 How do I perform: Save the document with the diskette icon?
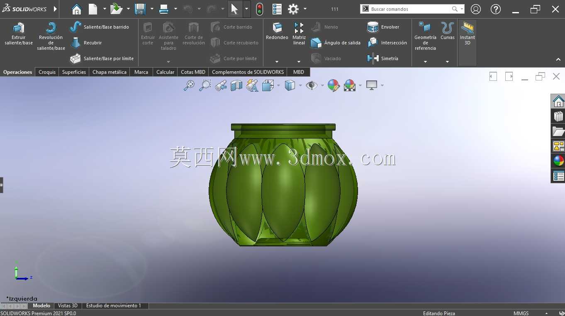click(x=140, y=9)
